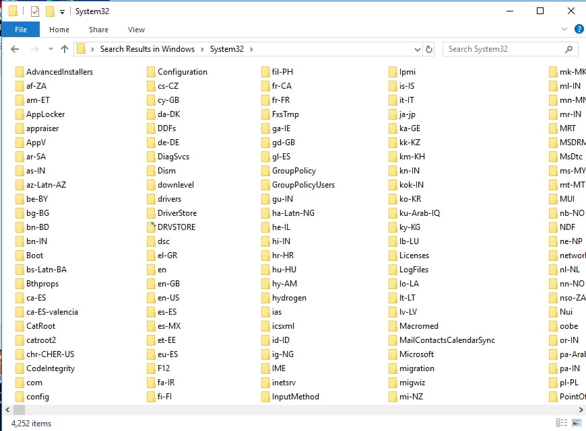Click the horizontal scrollbar left arrow
This screenshot has height=431, width=586.
(7, 409)
